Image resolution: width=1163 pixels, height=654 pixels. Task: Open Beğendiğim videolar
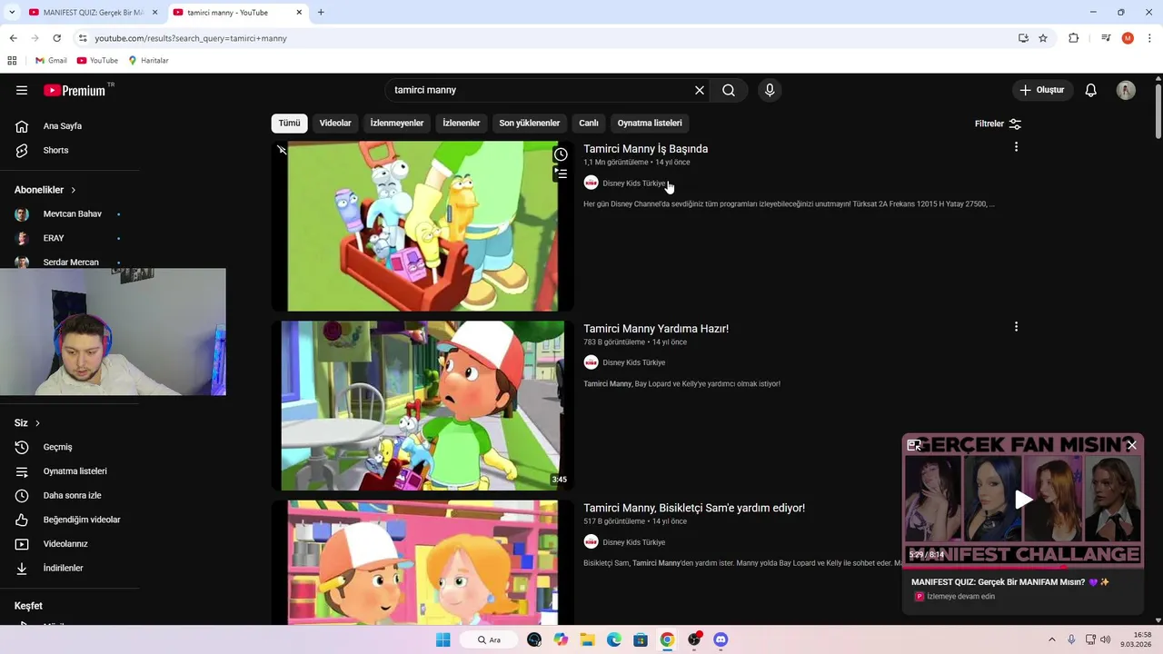point(81,520)
